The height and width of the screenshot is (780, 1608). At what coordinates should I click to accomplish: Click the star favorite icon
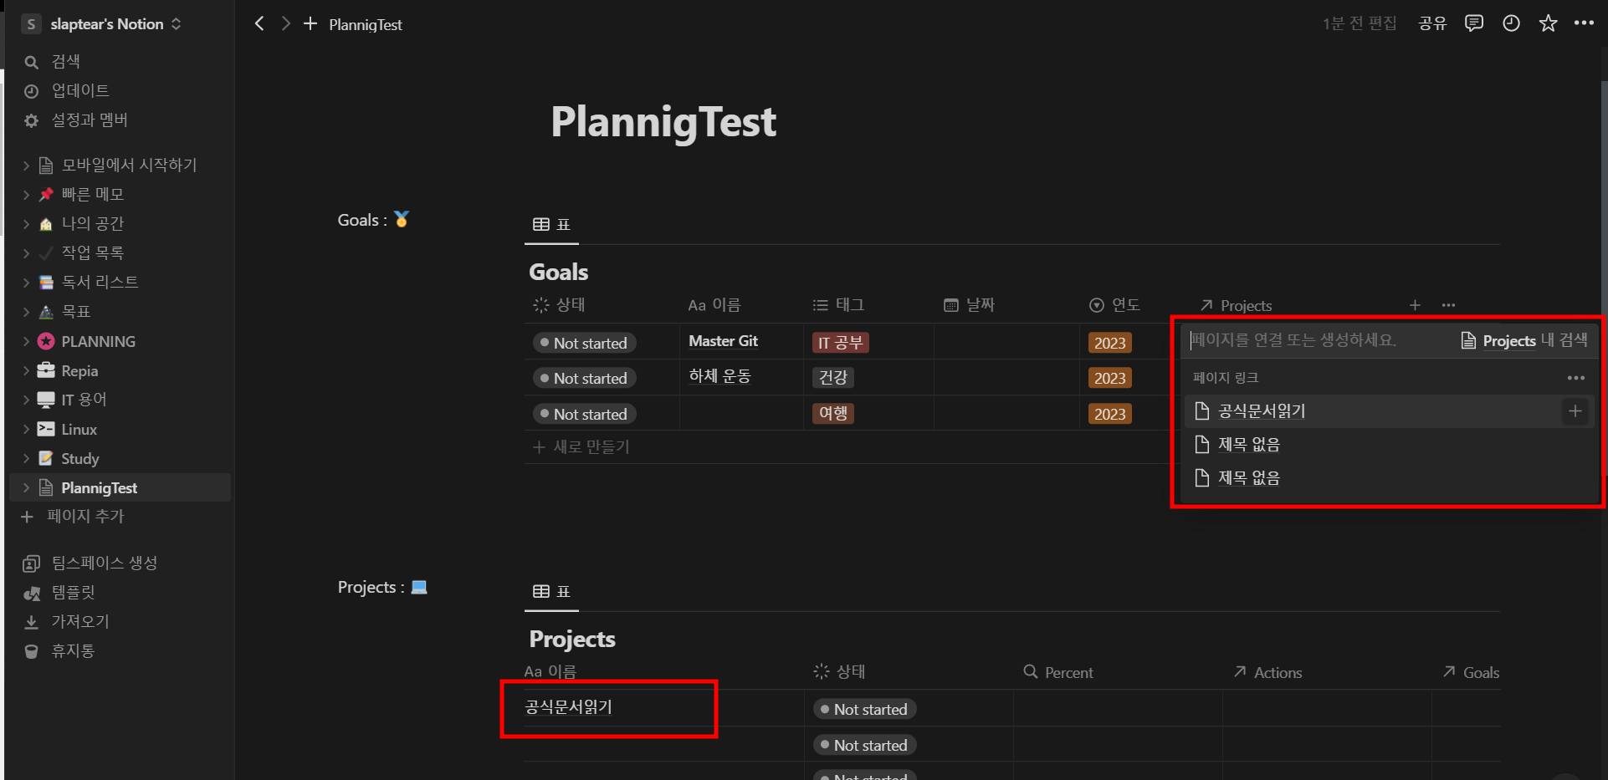point(1548,23)
